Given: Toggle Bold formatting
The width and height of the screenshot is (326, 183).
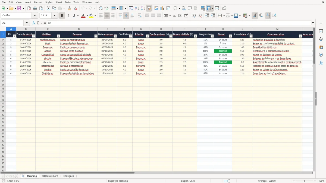Looking at the screenshot, I should tap(62, 16).
